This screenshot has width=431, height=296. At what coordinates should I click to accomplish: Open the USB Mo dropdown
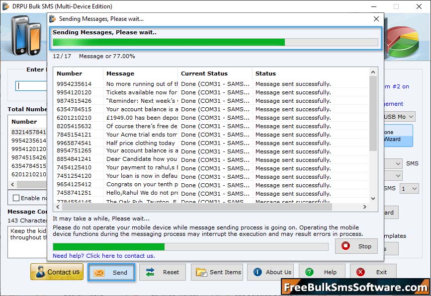click(x=411, y=117)
